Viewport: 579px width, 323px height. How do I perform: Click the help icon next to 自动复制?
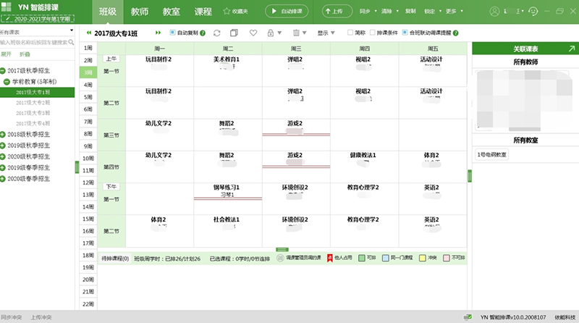[203, 33]
